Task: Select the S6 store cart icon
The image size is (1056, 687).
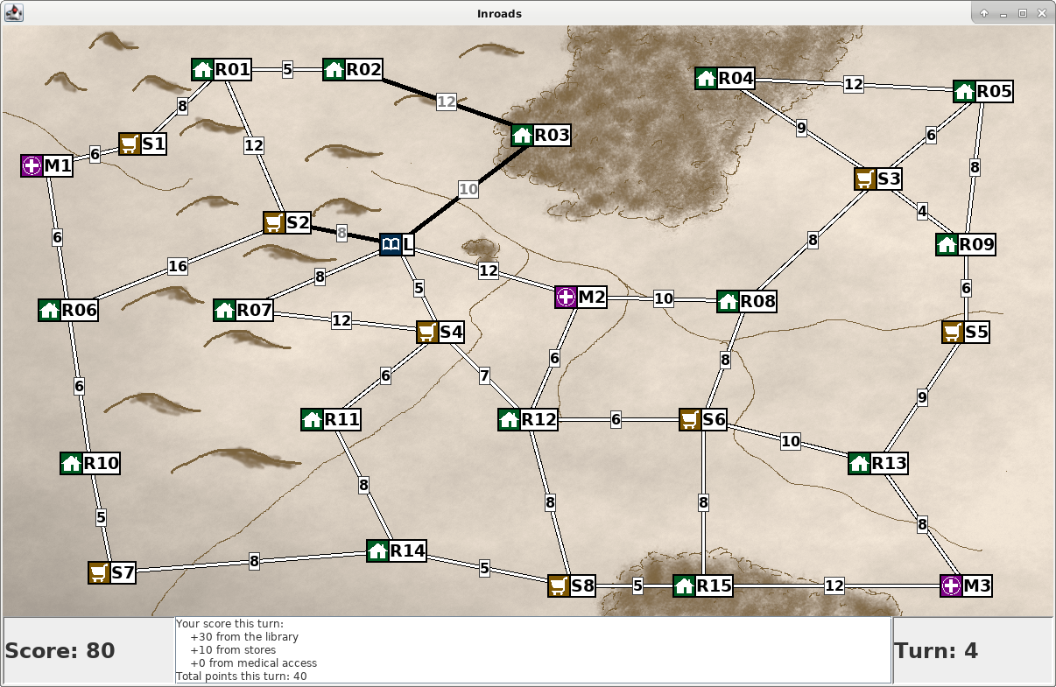Action: pyautogui.click(x=691, y=419)
